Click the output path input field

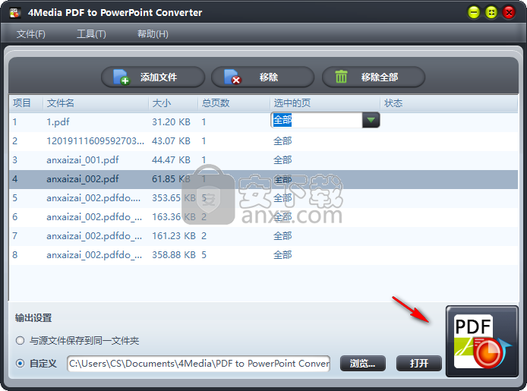click(x=199, y=364)
